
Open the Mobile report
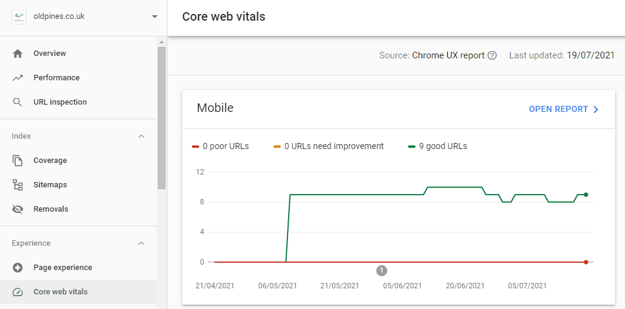[x=563, y=109]
